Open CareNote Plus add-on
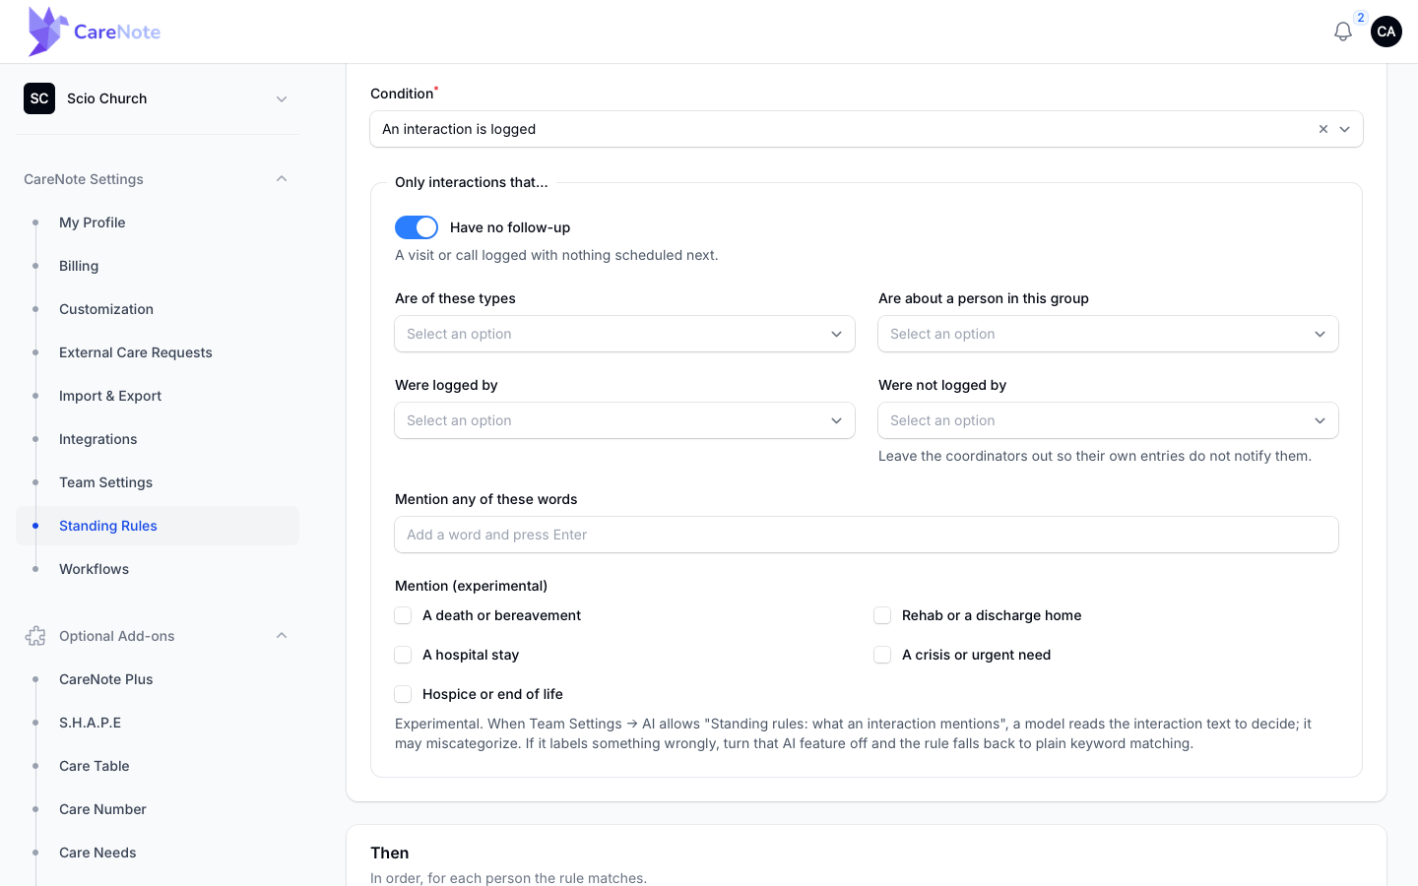The height and width of the screenshot is (886, 1418). coord(158,679)
